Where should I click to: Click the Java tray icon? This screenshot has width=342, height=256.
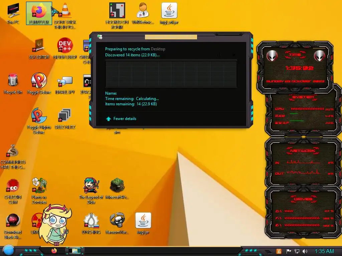tap(279, 251)
